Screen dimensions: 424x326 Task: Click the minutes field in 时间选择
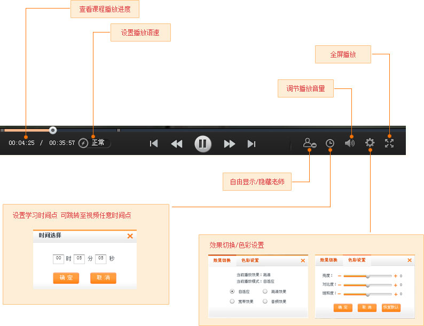coord(79,259)
